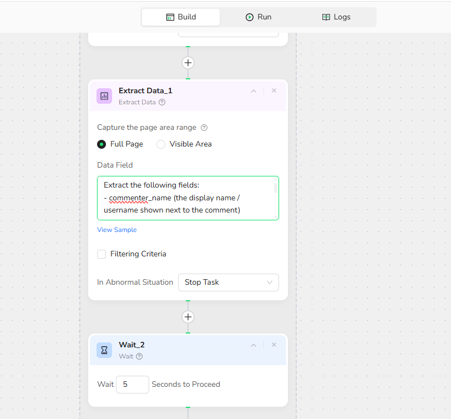Select the Visible Area radio option
Viewport: 451px width, 419px height.
point(161,144)
